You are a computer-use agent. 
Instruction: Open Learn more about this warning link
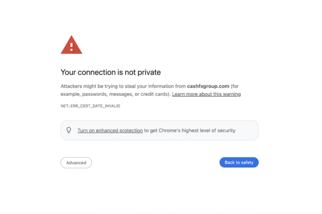click(x=206, y=94)
